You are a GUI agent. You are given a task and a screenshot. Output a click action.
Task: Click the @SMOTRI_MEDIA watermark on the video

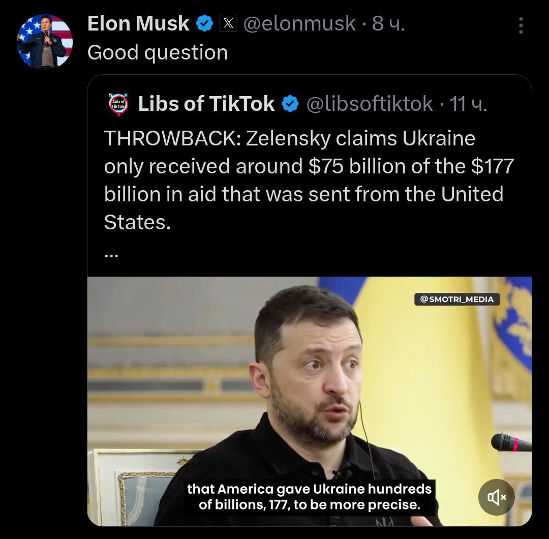tap(457, 299)
